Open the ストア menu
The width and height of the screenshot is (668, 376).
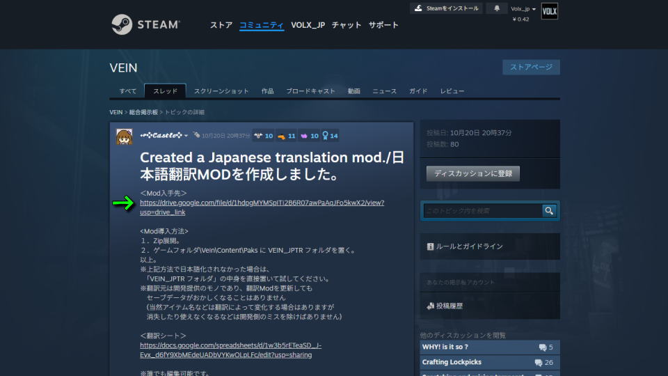[x=221, y=25]
